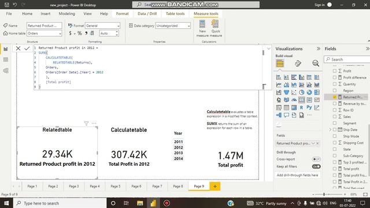Open the Table tools ribbon tab
Viewport: 370px width, 208px height.
pos(175,14)
